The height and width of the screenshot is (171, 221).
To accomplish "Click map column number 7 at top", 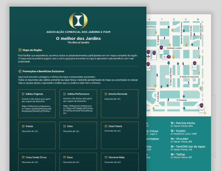I will [162, 19].
